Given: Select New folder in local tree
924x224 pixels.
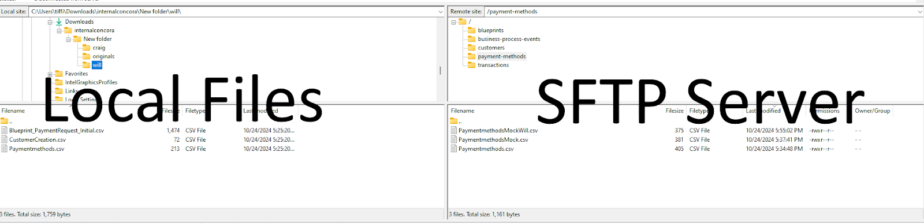Looking at the screenshot, I should 98,39.
